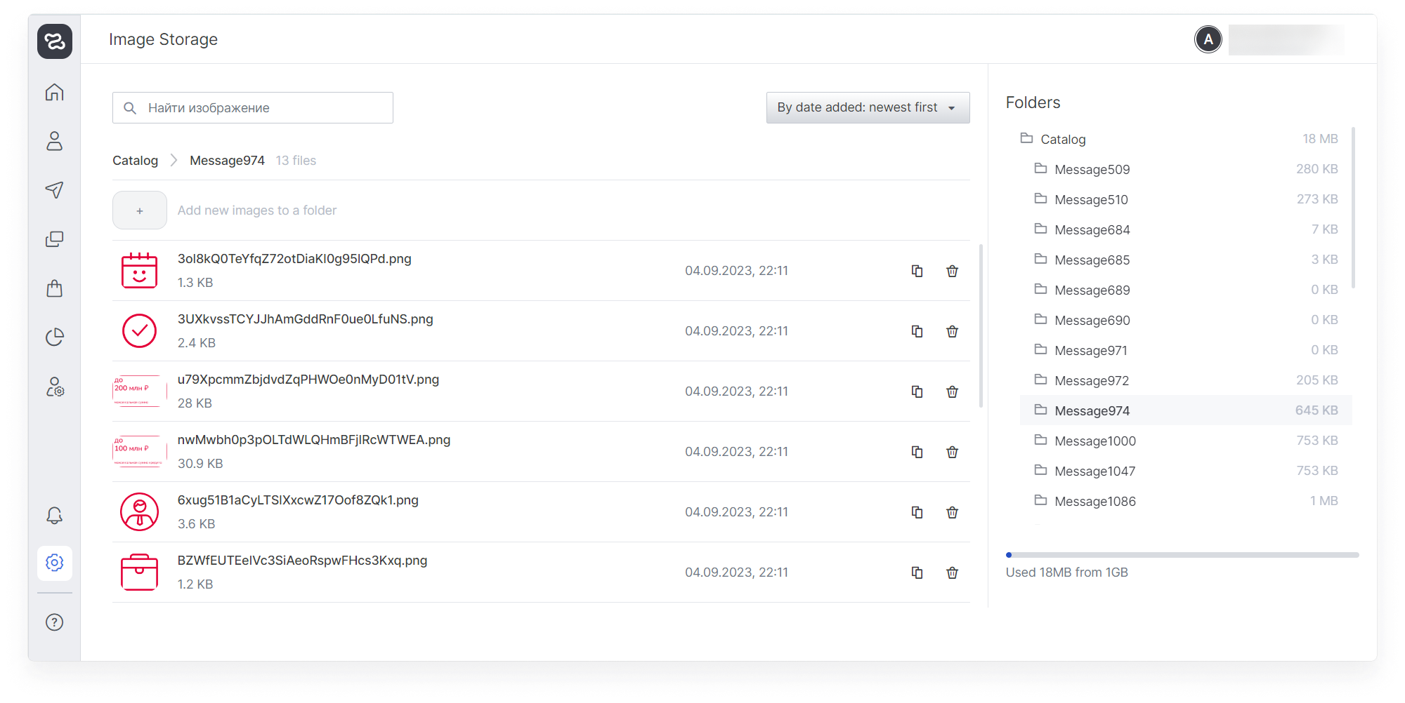The width and height of the screenshot is (1405, 703).
Task: Open the notifications bell icon
Action: pyautogui.click(x=55, y=516)
